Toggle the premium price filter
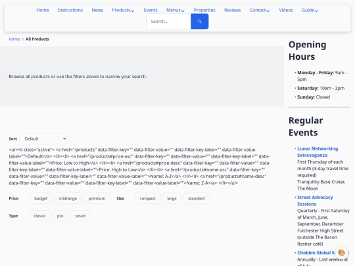This screenshot has height=266, width=355. click(x=97, y=198)
